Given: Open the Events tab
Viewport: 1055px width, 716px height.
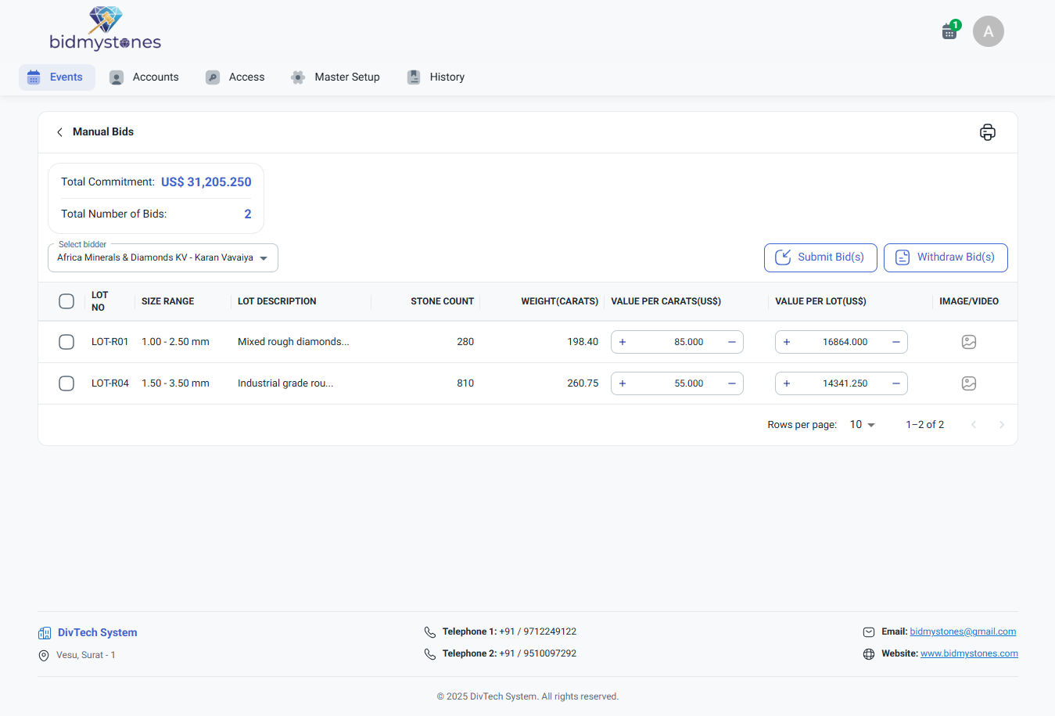Looking at the screenshot, I should 57,77.
